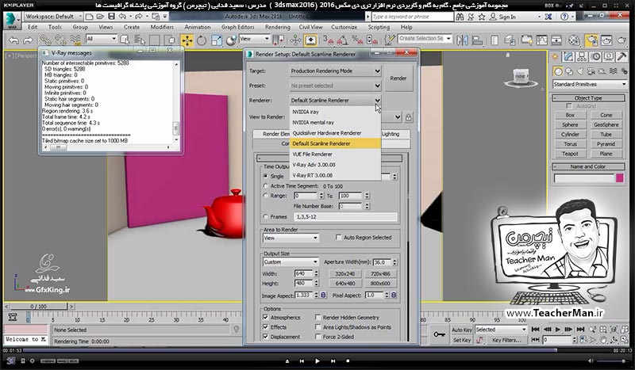Enable the Auto Region Selected checkbox
This screenshot has width=635, height=370.
[339, 238]
